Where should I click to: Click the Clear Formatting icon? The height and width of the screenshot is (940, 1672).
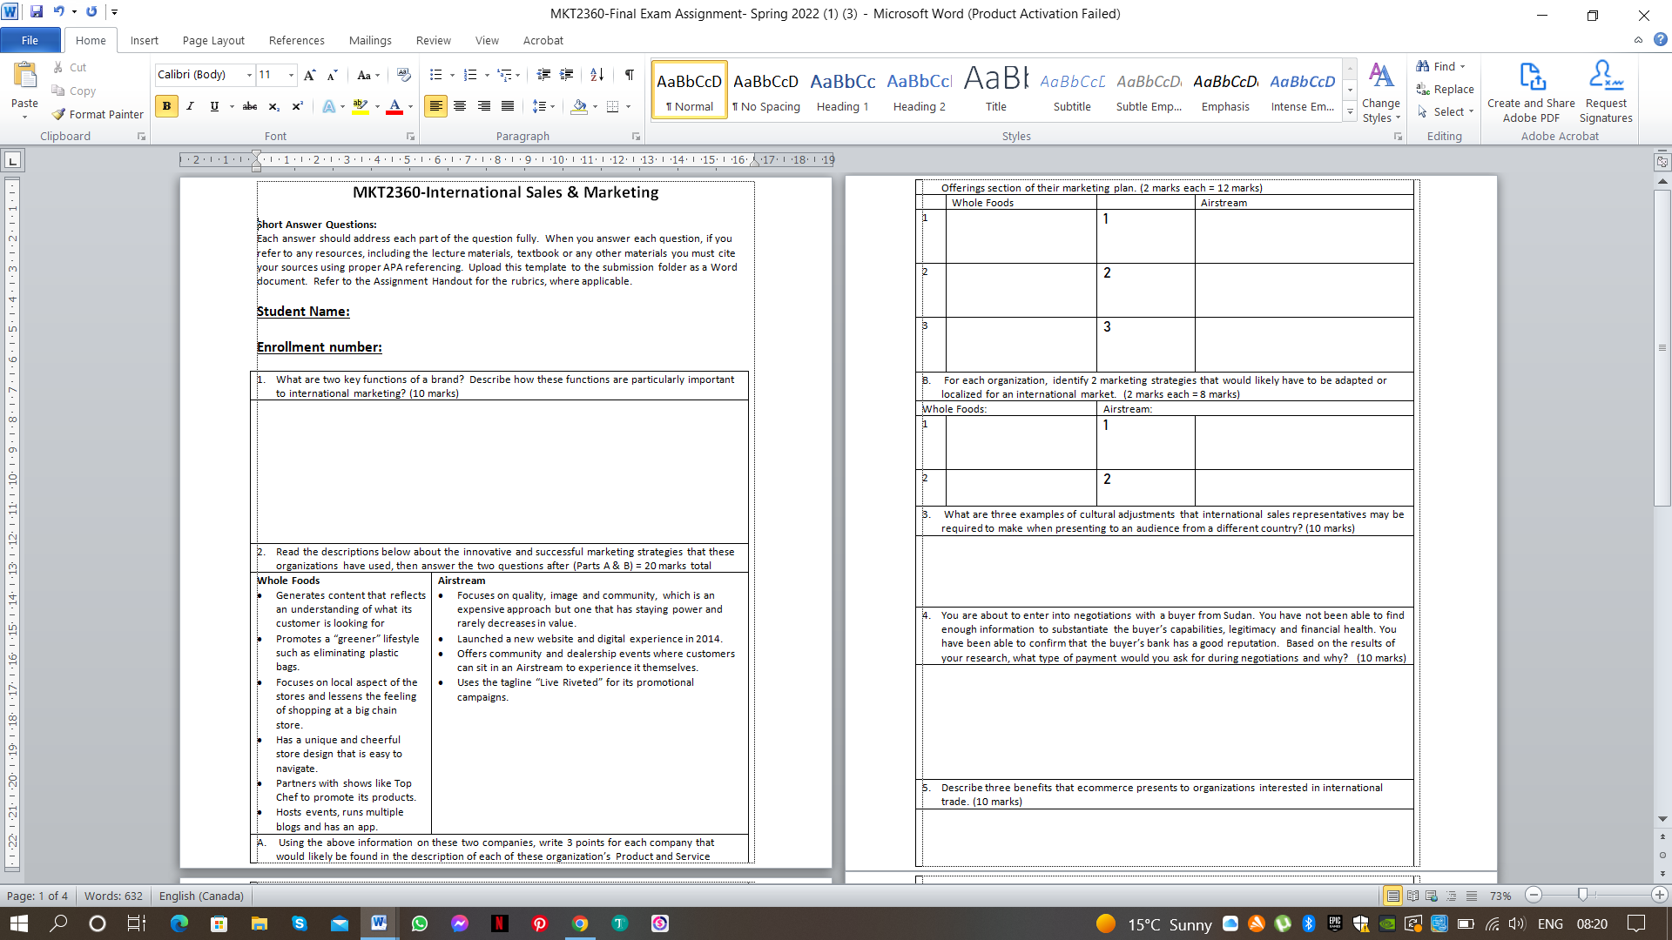coord(403,75)
